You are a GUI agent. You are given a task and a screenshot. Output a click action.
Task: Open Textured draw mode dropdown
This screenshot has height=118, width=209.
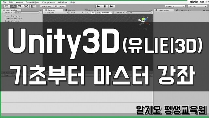tap(56, 12)
